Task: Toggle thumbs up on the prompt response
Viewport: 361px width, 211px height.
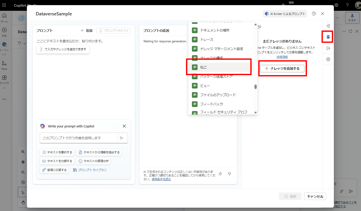Action: coord(220,174)
